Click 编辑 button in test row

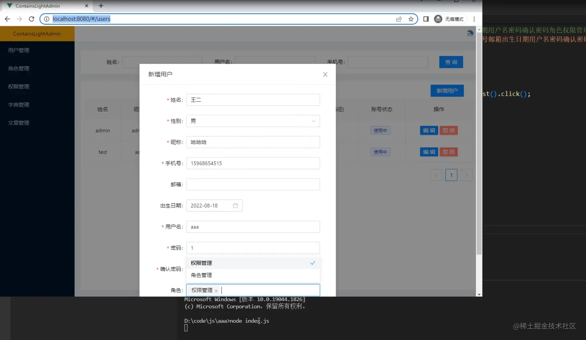(x=429, y=152)
